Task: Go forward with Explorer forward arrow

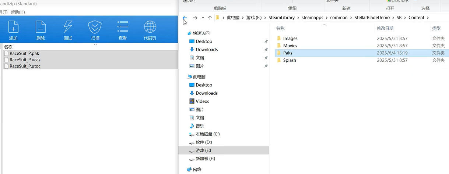Action: pos(195,18)
